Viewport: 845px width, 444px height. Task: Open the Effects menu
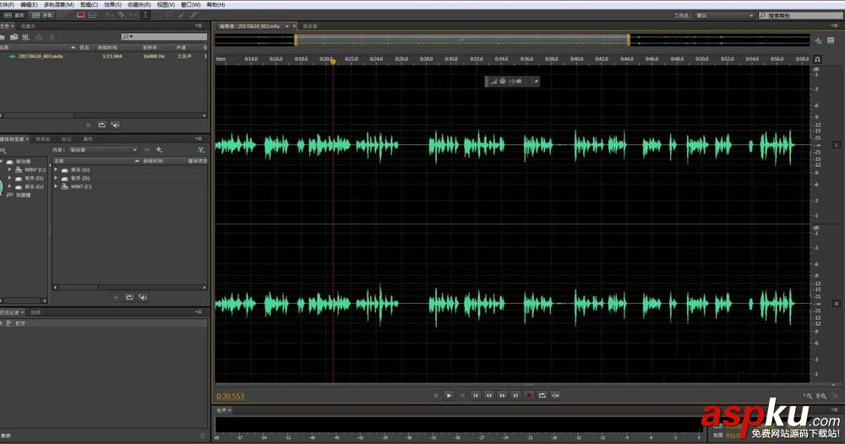pyautogui.click(x=112, y=4)
